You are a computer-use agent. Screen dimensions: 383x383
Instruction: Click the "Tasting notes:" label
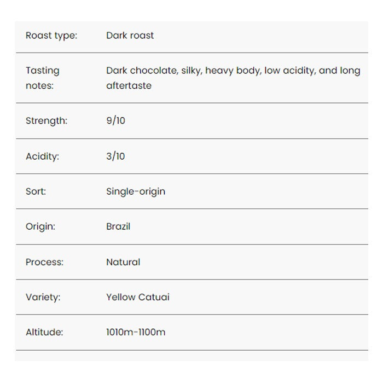tap(43, 78)
